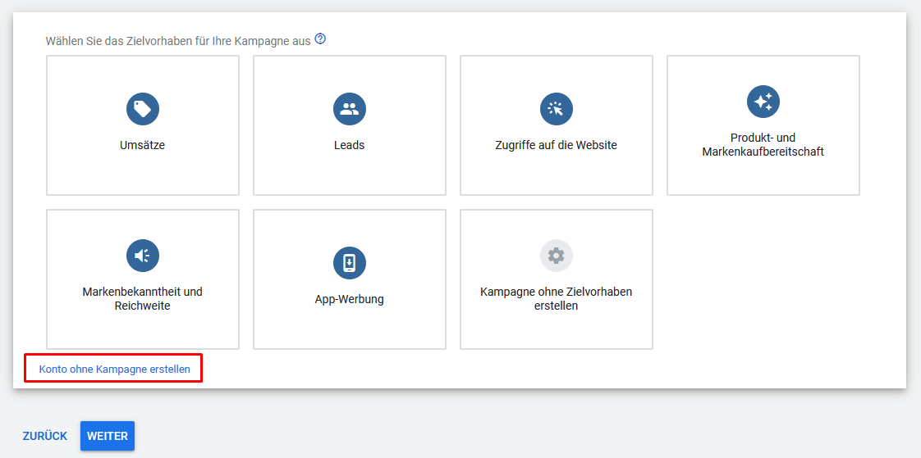Click the sparkle stars icon for Markenkaufbereitschaft
Image resolution: width=921 pixels, height=458 pixels.
click(x=763, y=102)
